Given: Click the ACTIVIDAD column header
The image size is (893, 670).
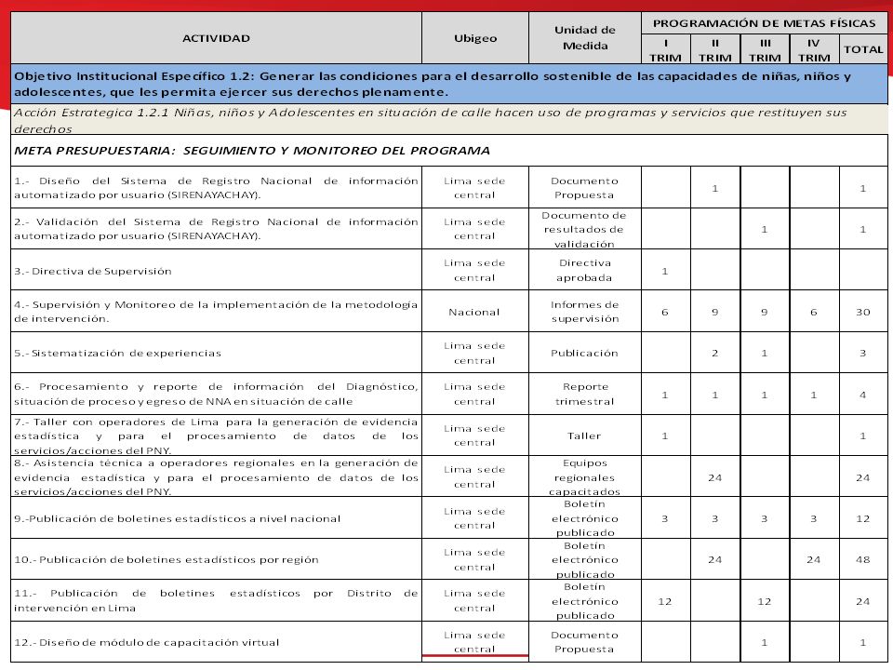Looking at the screenshot, I should (216, 38).
